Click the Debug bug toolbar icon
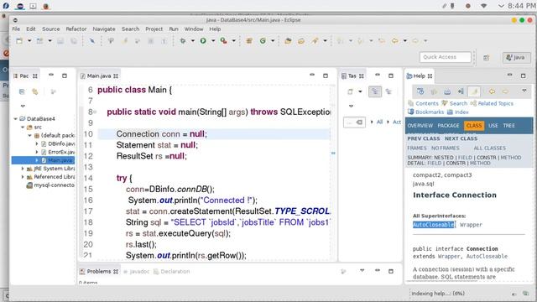 pyautogui.click(x=183, y=41)
